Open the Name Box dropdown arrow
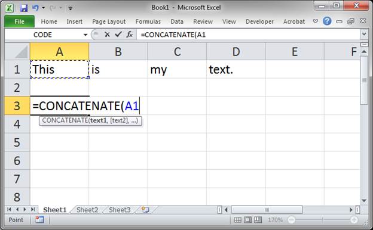Viewport: 373px width, 230px height. (x=85, y=35)
